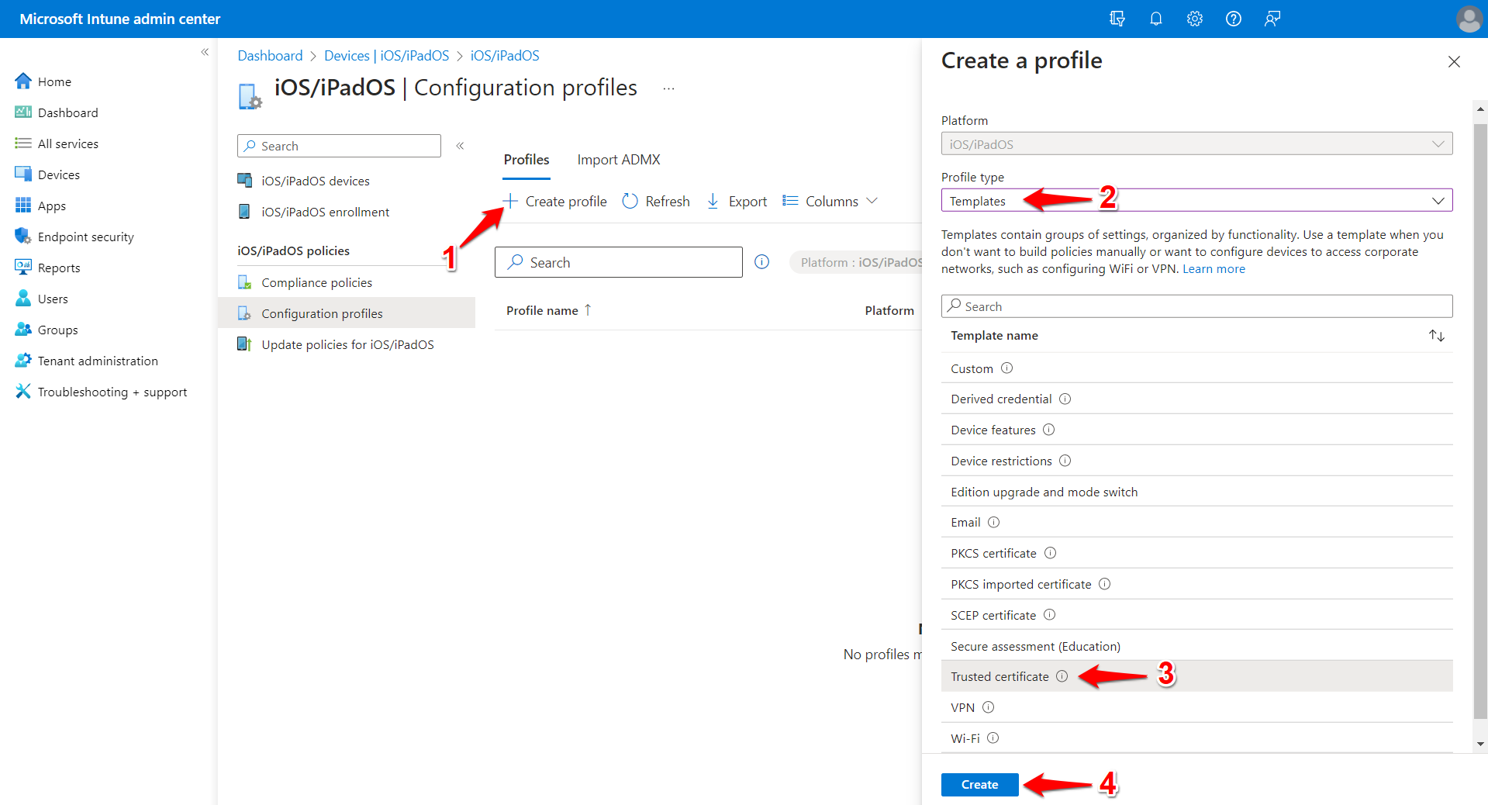
Task: Export the profiles list
Action: [737, 202]
